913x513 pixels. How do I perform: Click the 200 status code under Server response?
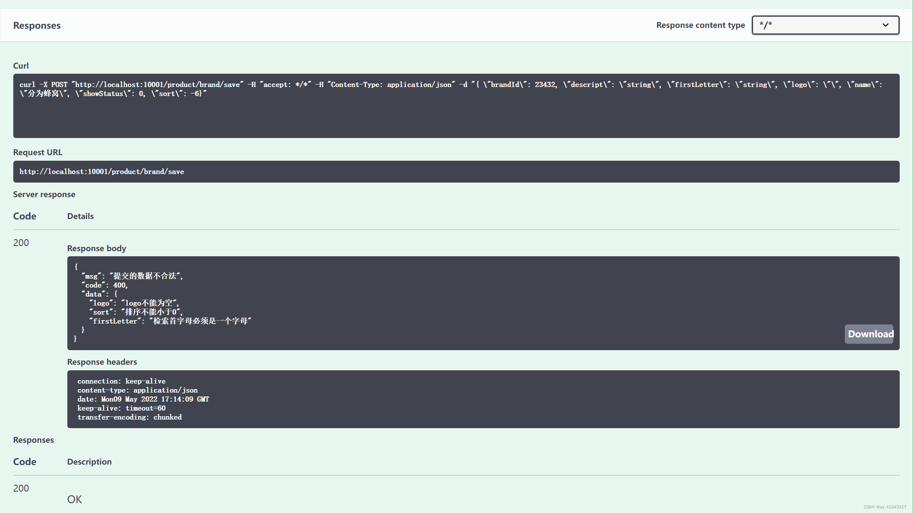pos(20,243)
